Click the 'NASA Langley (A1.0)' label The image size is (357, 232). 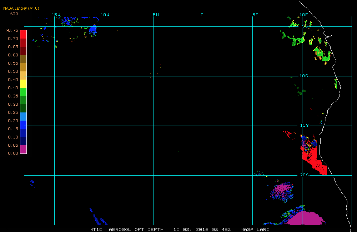coord(21,8)
